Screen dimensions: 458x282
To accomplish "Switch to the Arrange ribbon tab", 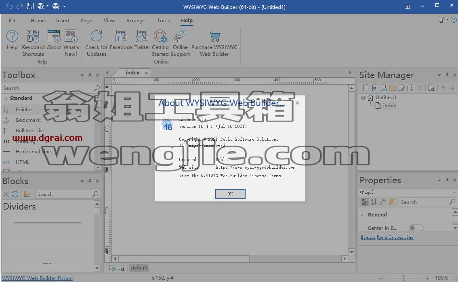I will (136, 21).
